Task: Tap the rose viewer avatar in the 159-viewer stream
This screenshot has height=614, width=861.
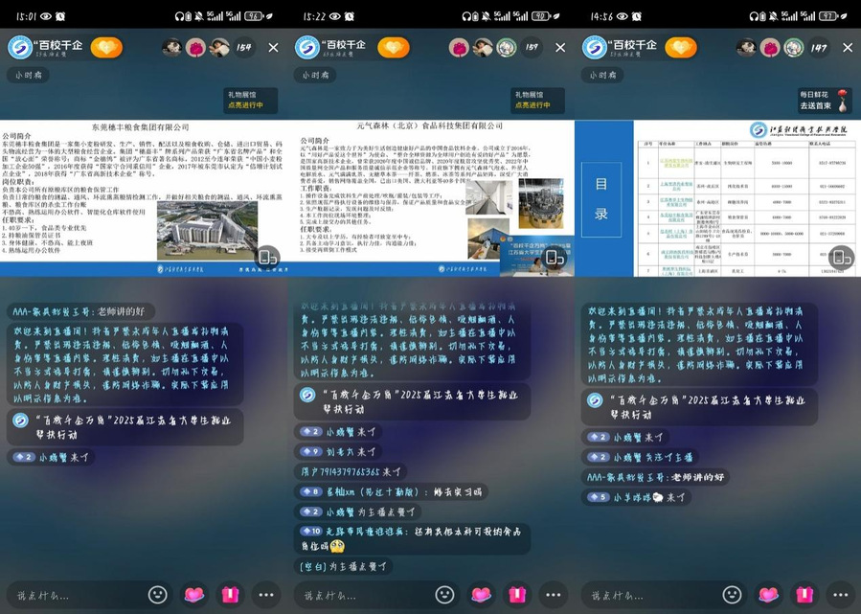Action: [x=459, y=48]
